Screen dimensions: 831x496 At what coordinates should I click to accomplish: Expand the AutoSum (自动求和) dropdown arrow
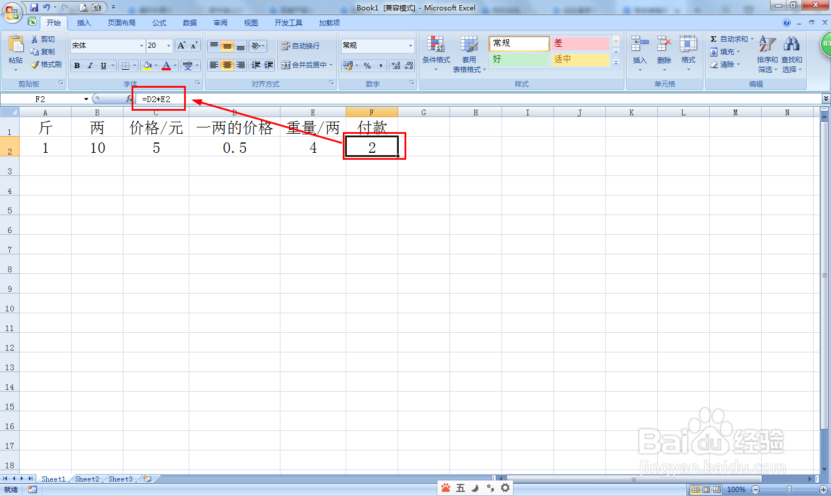[752, 39]
